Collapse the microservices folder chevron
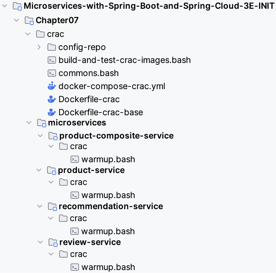This screenshot has height=273, width=276. click(29, 123)
